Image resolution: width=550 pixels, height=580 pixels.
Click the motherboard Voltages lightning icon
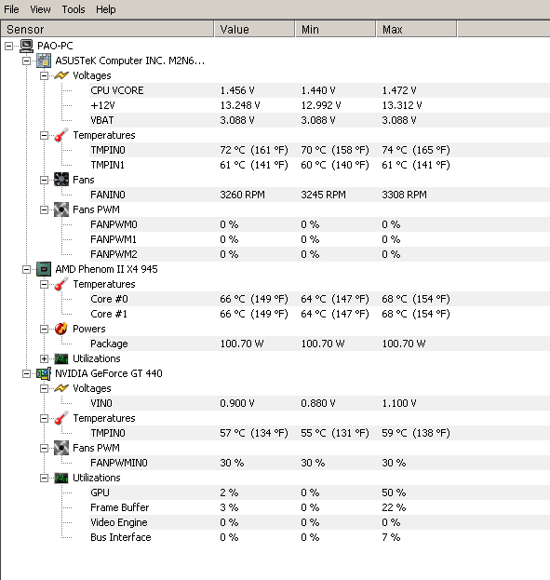[x=61, y=75]
